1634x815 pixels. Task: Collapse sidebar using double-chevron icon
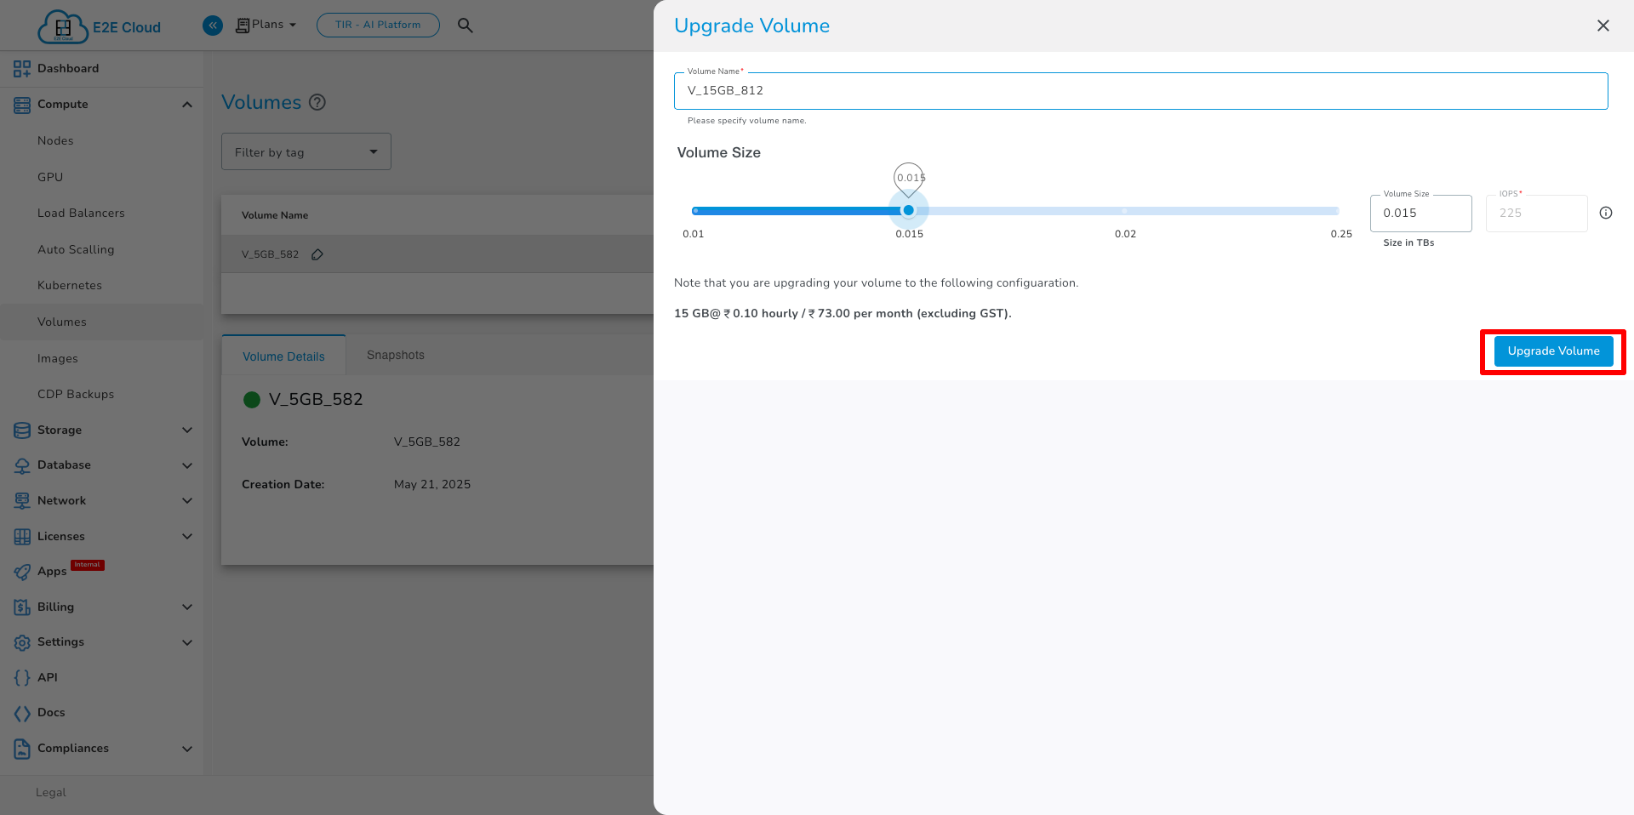[213, 26]
